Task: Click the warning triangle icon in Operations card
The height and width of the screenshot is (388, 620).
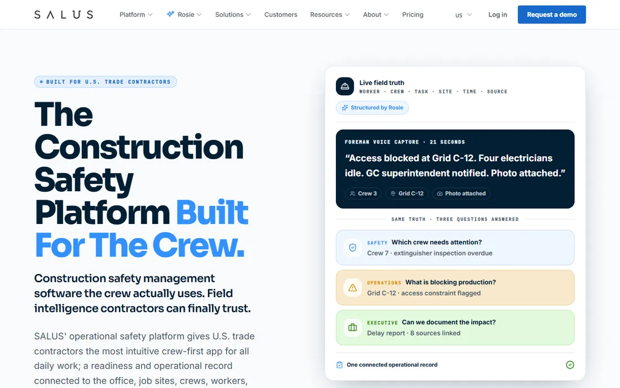Action: tap(353, 288)
